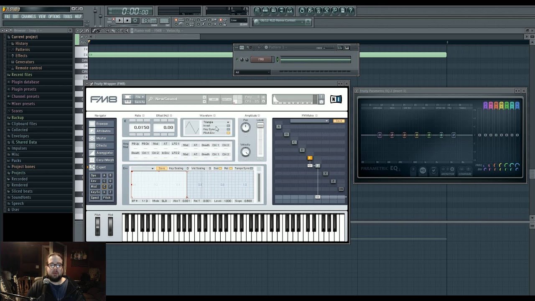
Task: Click the Native Instruments logo
Action: (x=336, y=99)
